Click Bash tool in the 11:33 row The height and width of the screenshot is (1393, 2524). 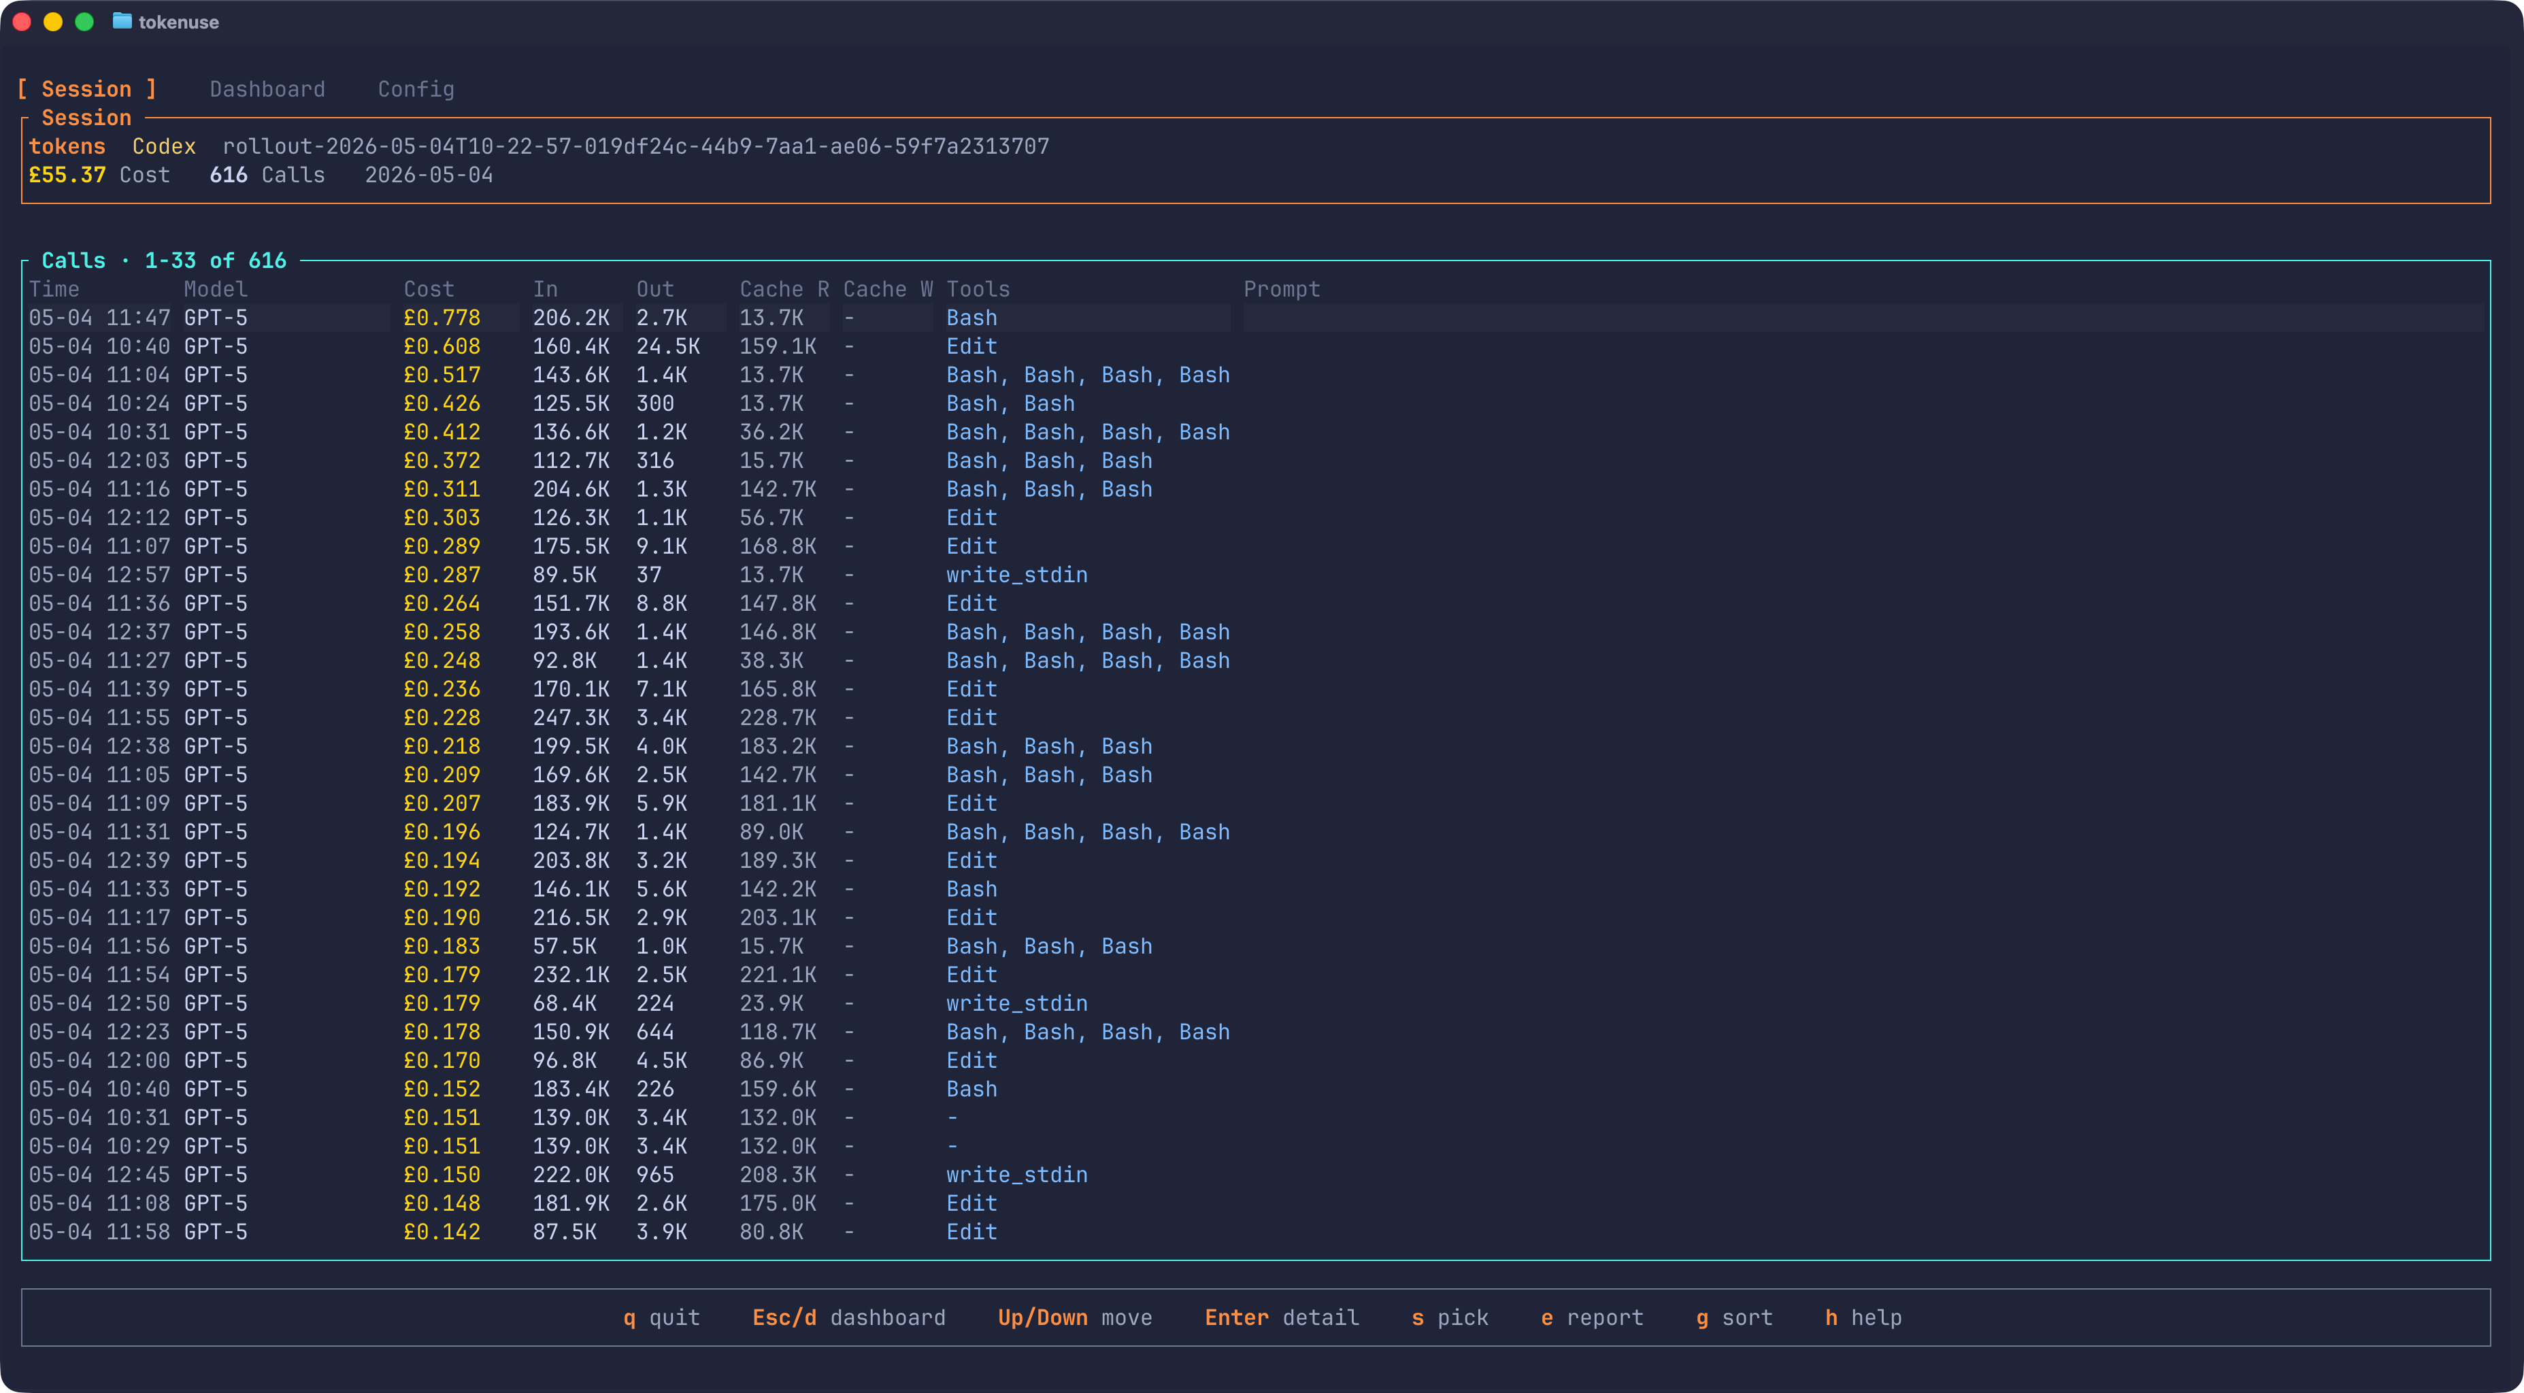coord(972,888)
